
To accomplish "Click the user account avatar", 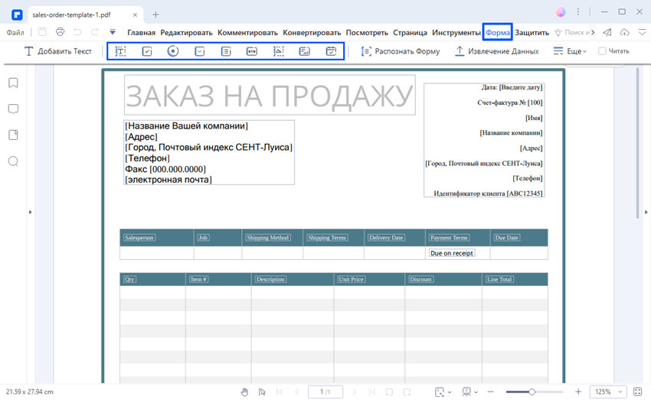I will click(561, 12).
